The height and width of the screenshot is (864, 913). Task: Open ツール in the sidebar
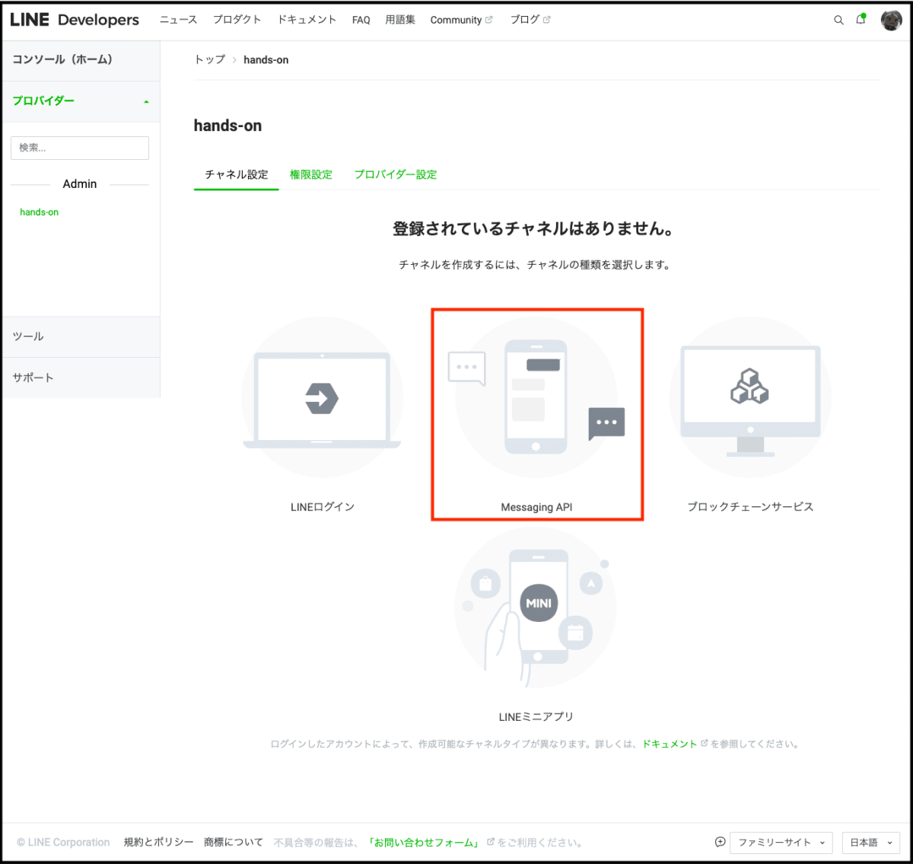(81, 336)
